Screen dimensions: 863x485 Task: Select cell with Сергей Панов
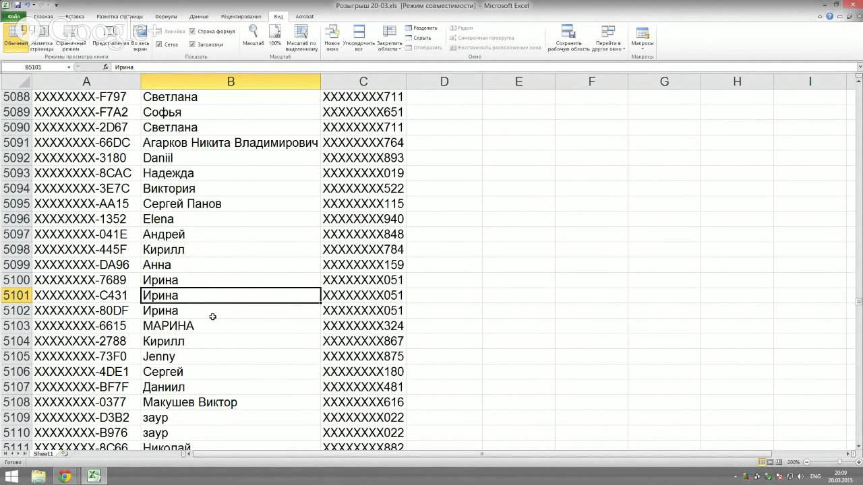[x=231, y=203]
